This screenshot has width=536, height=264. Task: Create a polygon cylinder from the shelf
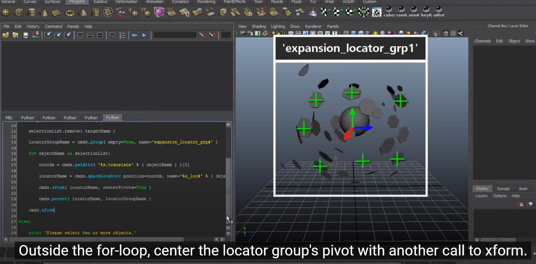coord(32,13)
